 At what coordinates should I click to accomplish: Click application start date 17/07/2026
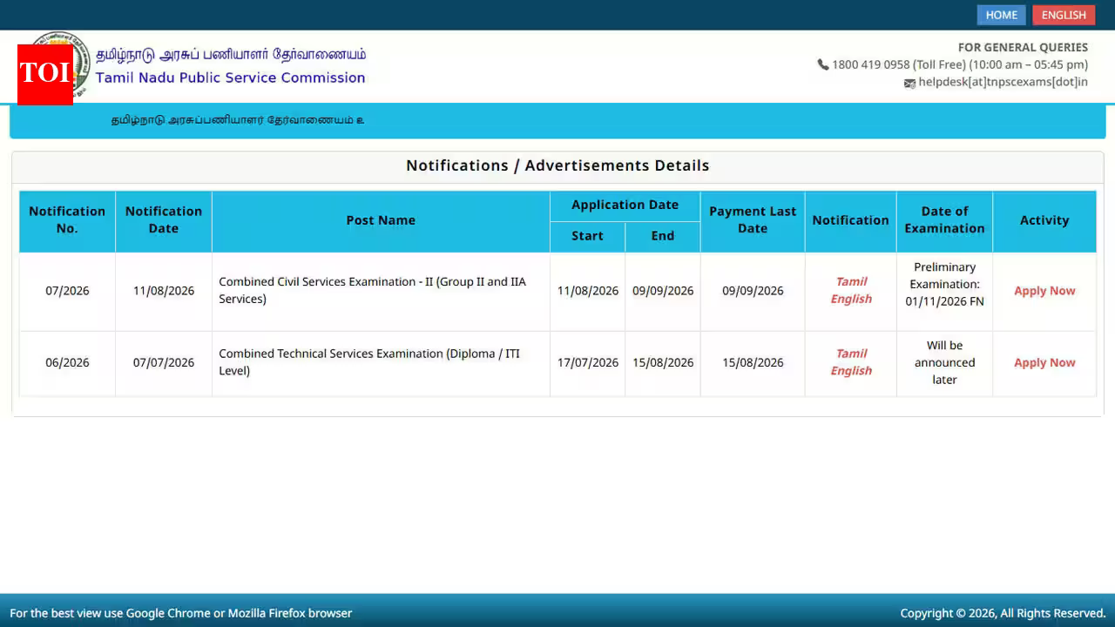(x=588, y=362)
